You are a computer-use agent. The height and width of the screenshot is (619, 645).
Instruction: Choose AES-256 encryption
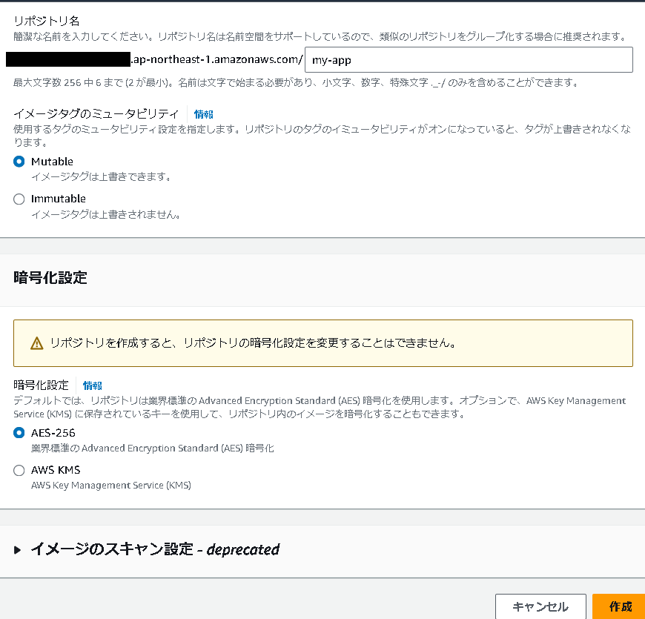tap(19, 433)
